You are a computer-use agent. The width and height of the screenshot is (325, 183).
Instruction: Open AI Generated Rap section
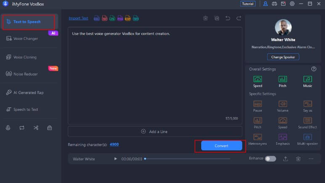tap(29, 92)
